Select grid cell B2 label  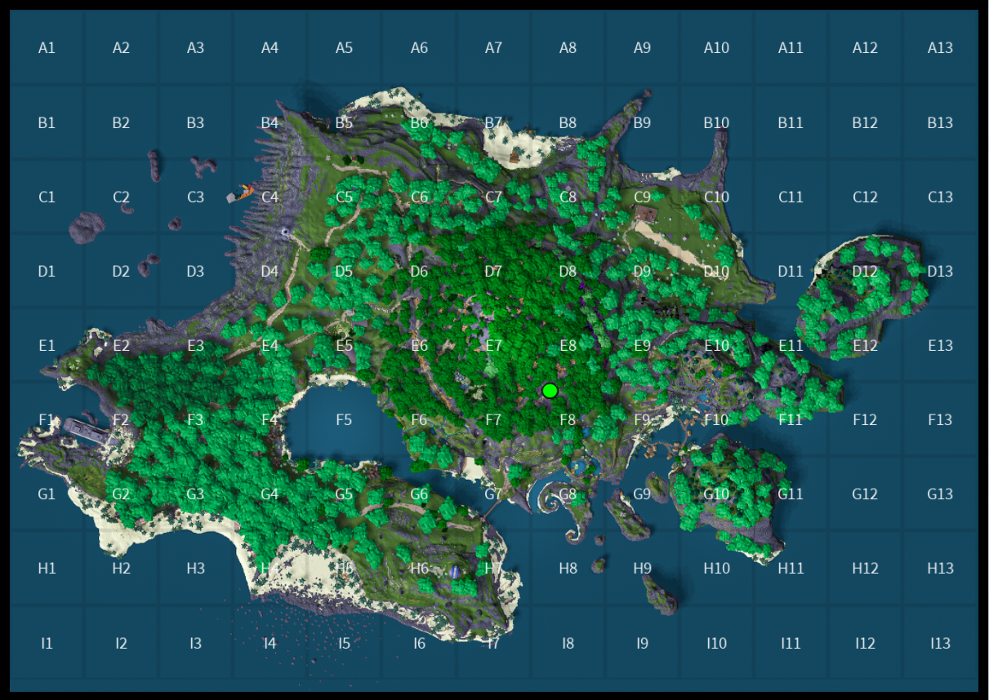click(121, 123)
